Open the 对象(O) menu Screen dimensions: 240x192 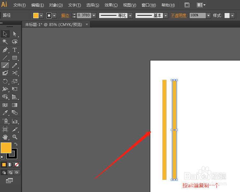pyautogui.click(x=56, y=5)
